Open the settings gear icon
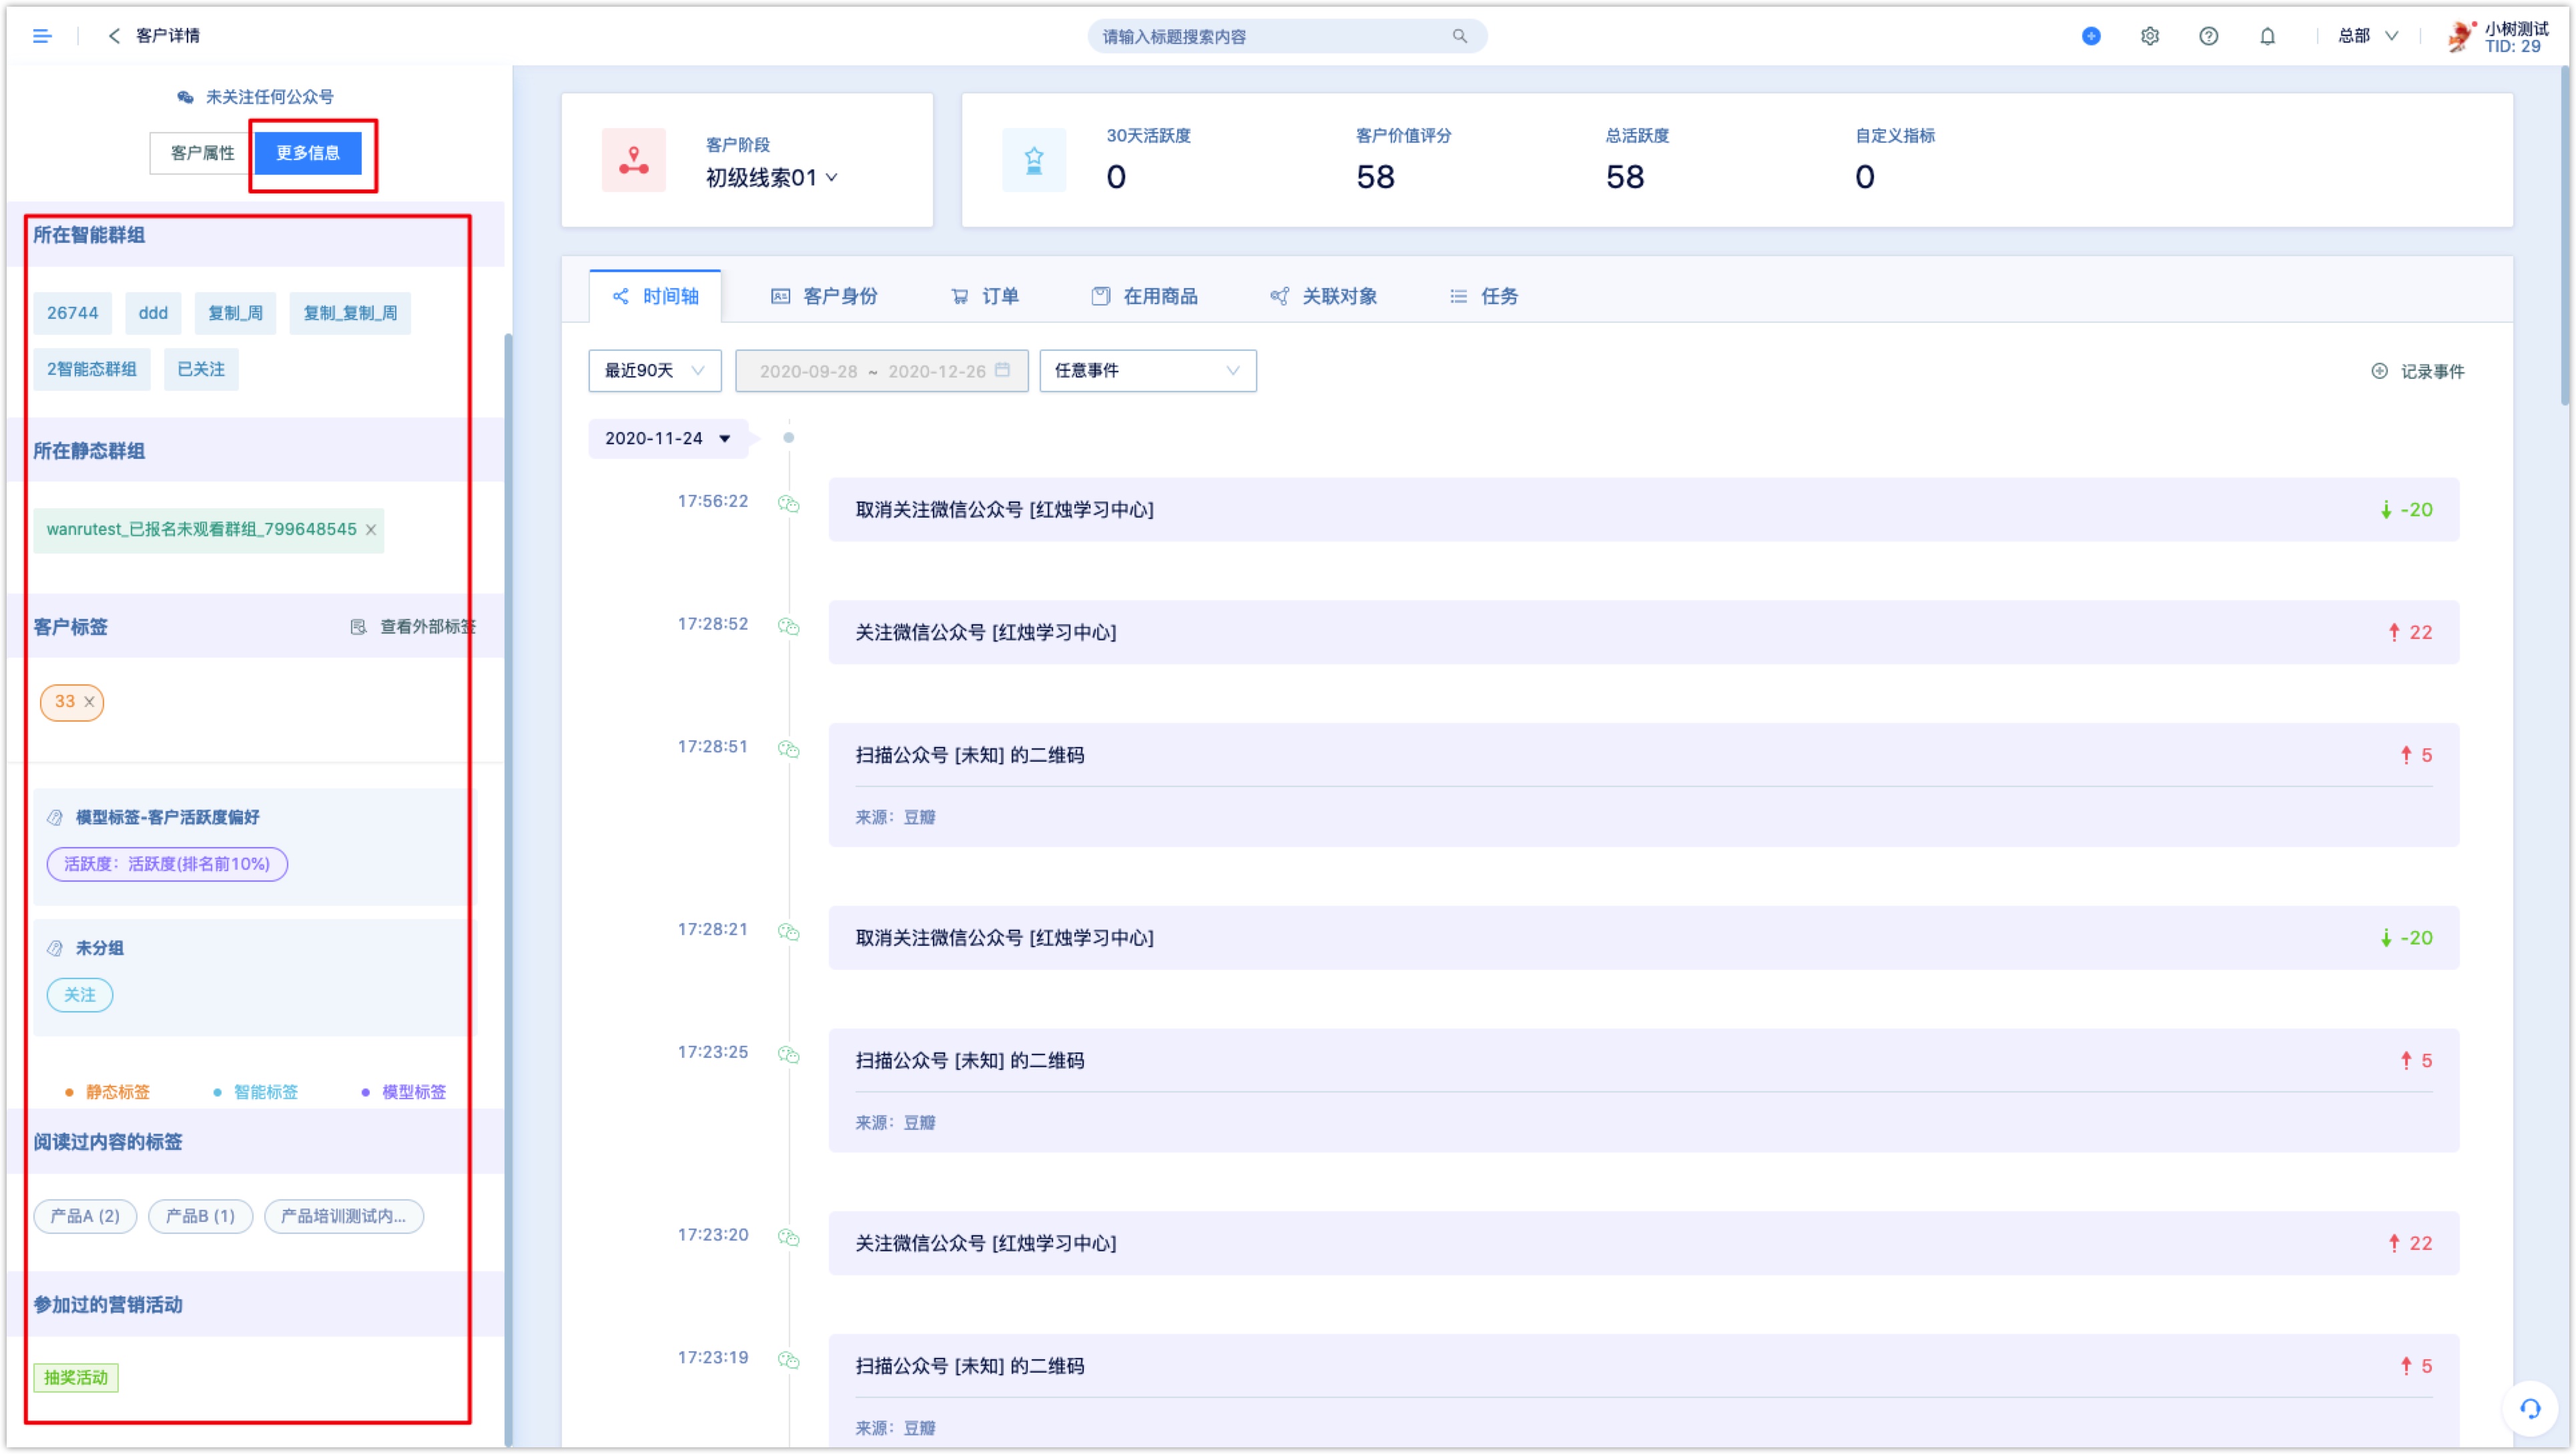2576x1454 pixels. 2150,36
